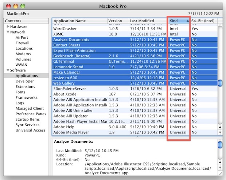Click the MacBookPro report name
226x180 pixels.
(18, 14)
